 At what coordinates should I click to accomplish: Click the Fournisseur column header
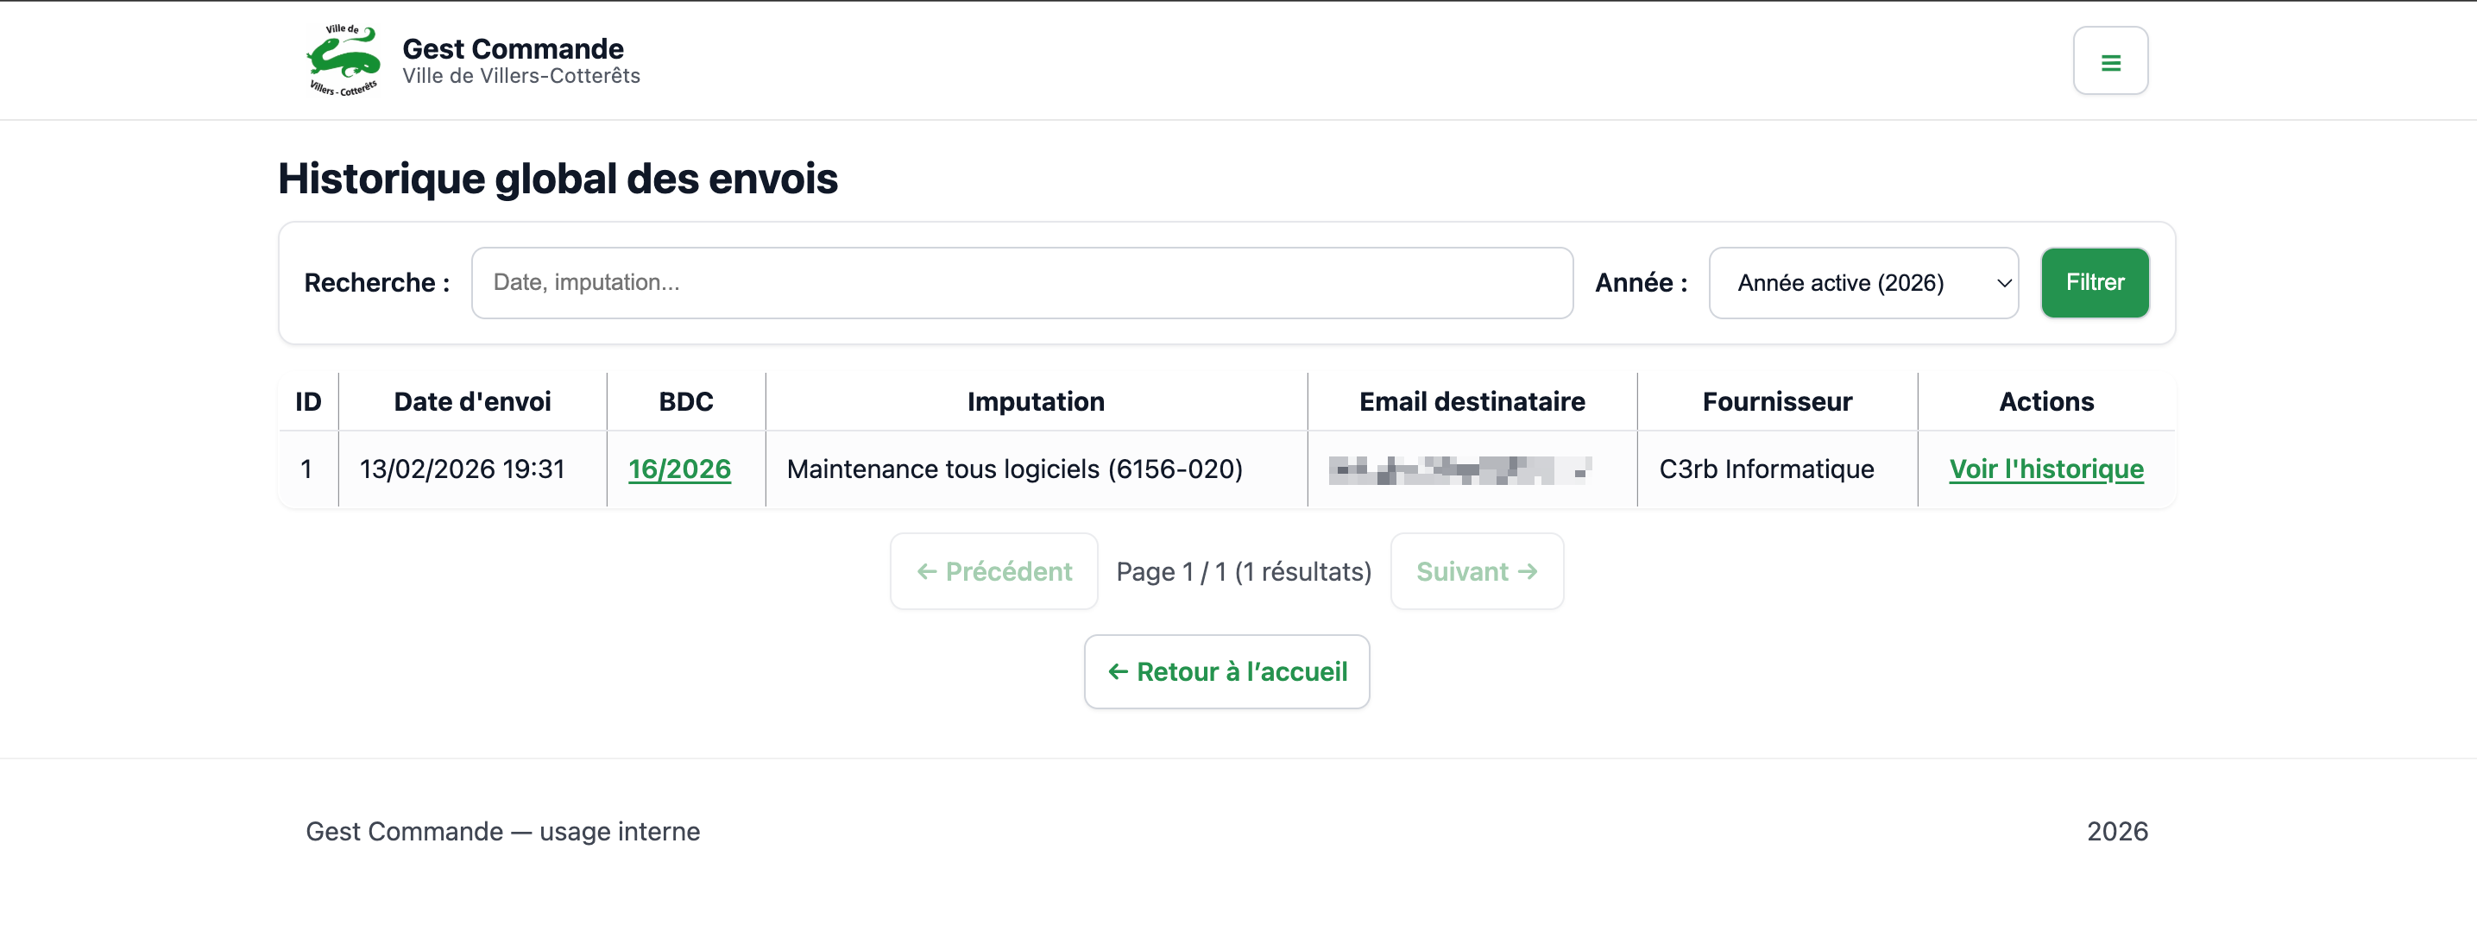click(1777, 402)
